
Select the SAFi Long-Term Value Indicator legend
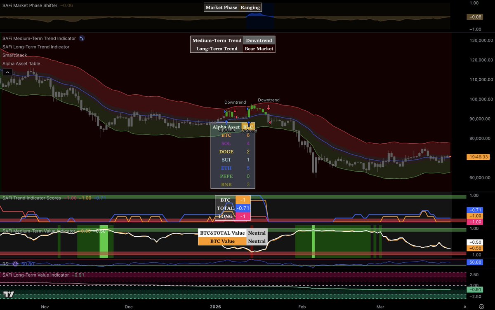(x=35, y=275)
